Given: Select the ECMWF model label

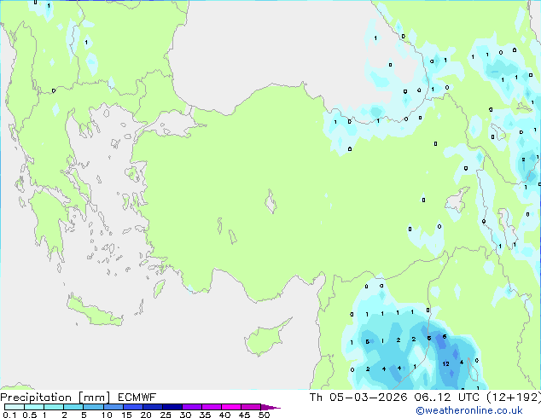Looking at the screenshot, I should pos(137,398).
